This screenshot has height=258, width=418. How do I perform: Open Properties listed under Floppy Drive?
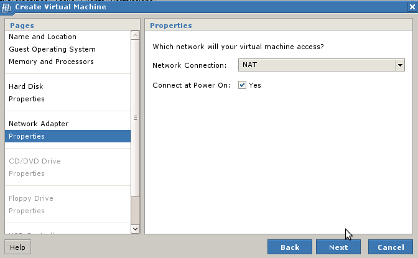pyautogui.click(x=26, y=211)
